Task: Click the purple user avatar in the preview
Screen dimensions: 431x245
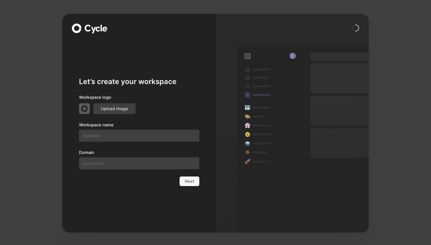Action: coord(293,56)
